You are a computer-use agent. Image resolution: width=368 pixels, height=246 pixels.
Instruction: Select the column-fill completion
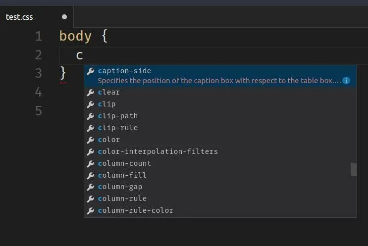coord(122,175)
